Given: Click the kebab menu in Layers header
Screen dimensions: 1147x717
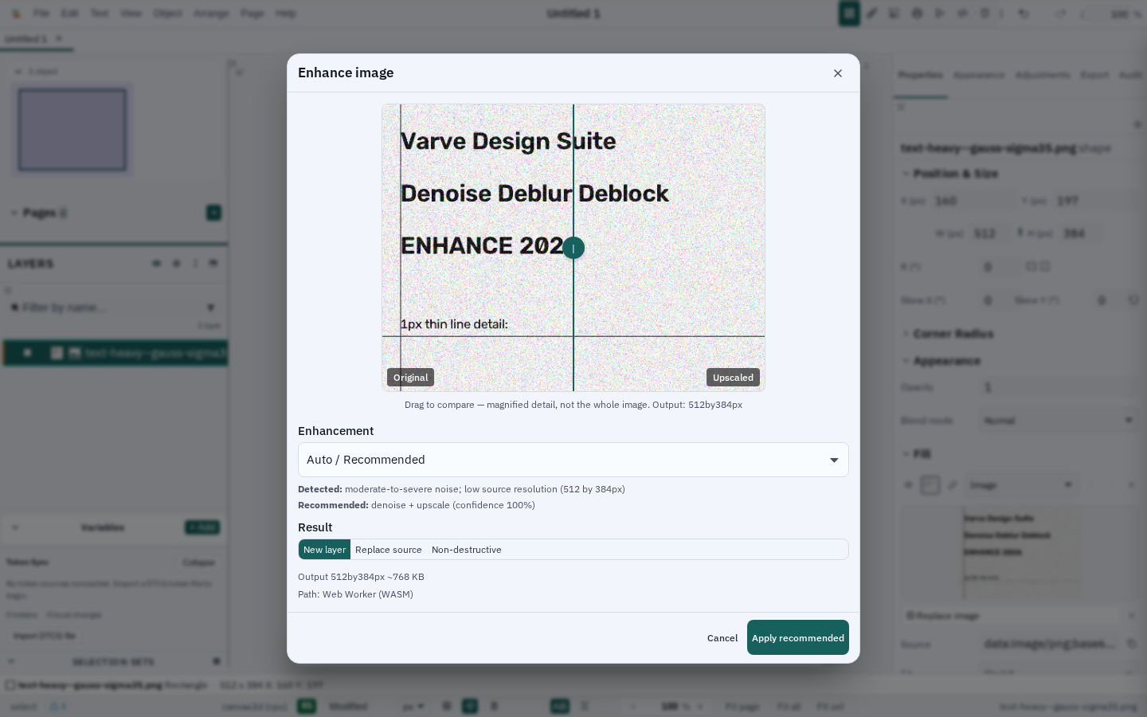Looking at the screenshot, I should click(196, 264).
